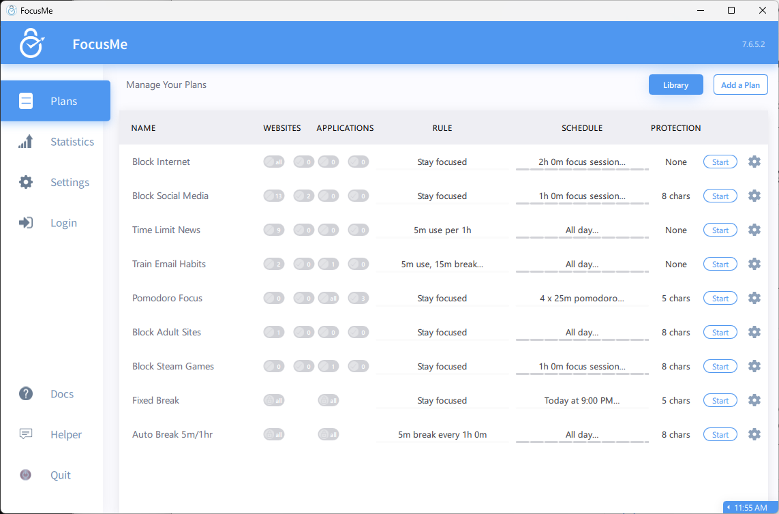Image resolution: width=779 pixels, height=514 pixels.
Task: Click the '5m break every 1h 0m' rule
Action: [442, 434]
